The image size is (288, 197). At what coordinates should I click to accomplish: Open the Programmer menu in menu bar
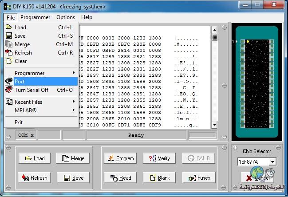35,17
